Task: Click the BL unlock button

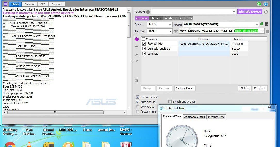Action: pos(260,88)
